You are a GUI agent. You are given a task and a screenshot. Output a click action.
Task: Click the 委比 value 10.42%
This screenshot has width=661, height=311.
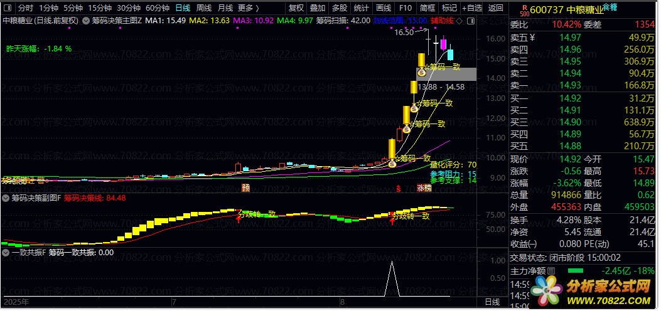point(567,25)
